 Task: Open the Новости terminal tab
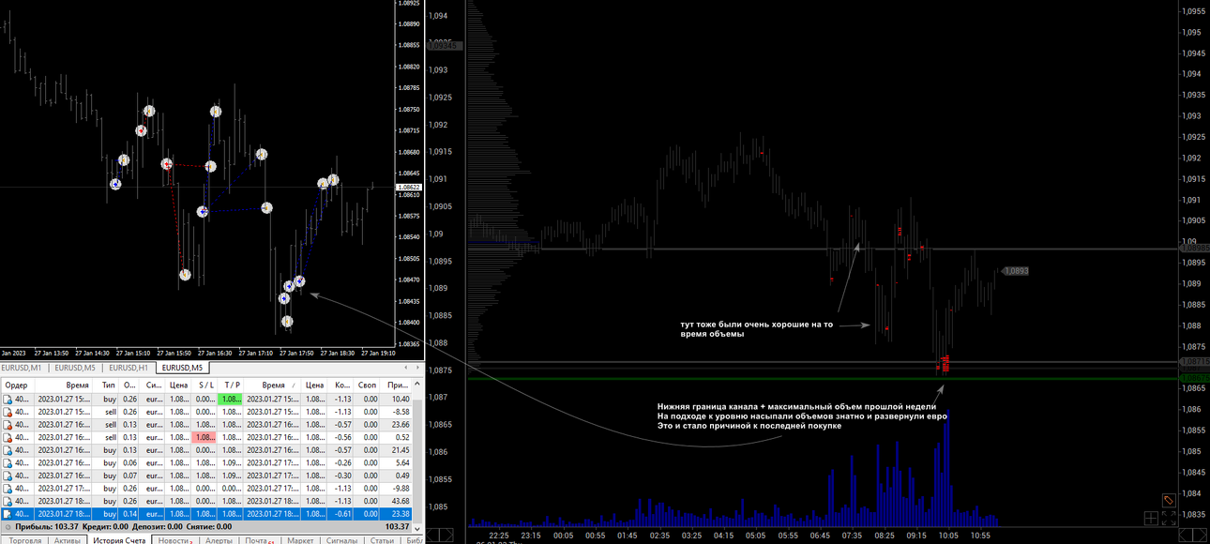(x=174, y=540)
